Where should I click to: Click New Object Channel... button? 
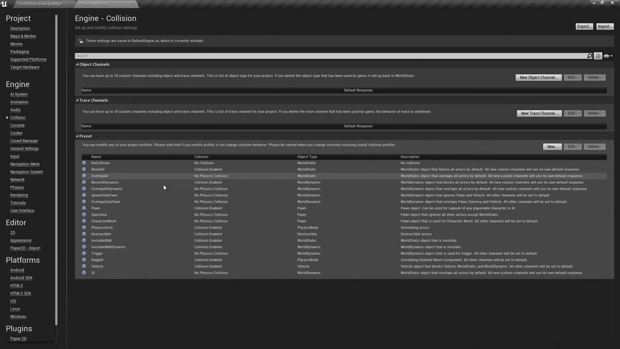539,78
